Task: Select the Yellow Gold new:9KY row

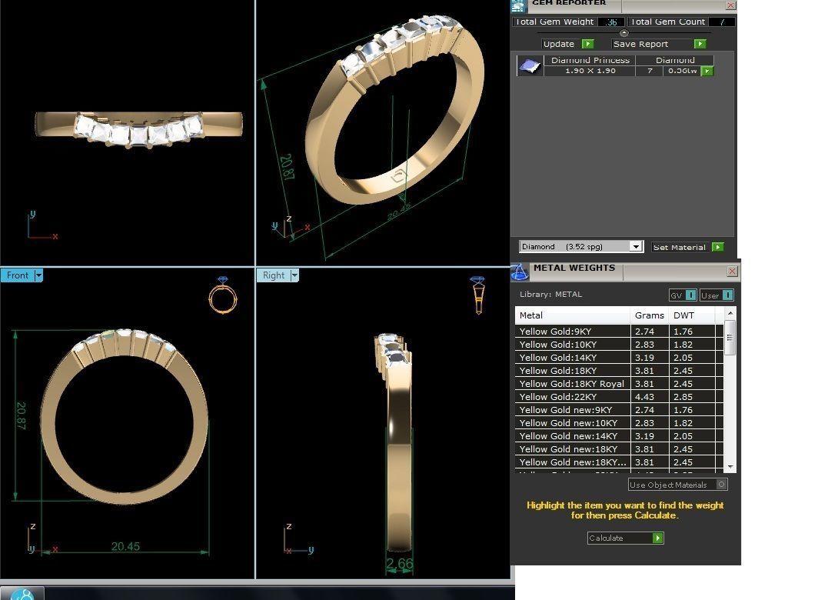Action: point(619,409)
